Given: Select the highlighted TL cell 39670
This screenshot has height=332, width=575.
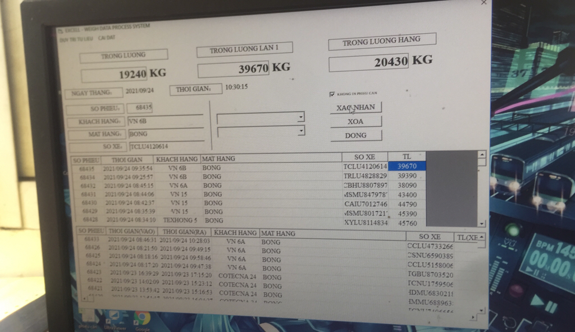Looking at the screenshot, I should tap(408, 166).
